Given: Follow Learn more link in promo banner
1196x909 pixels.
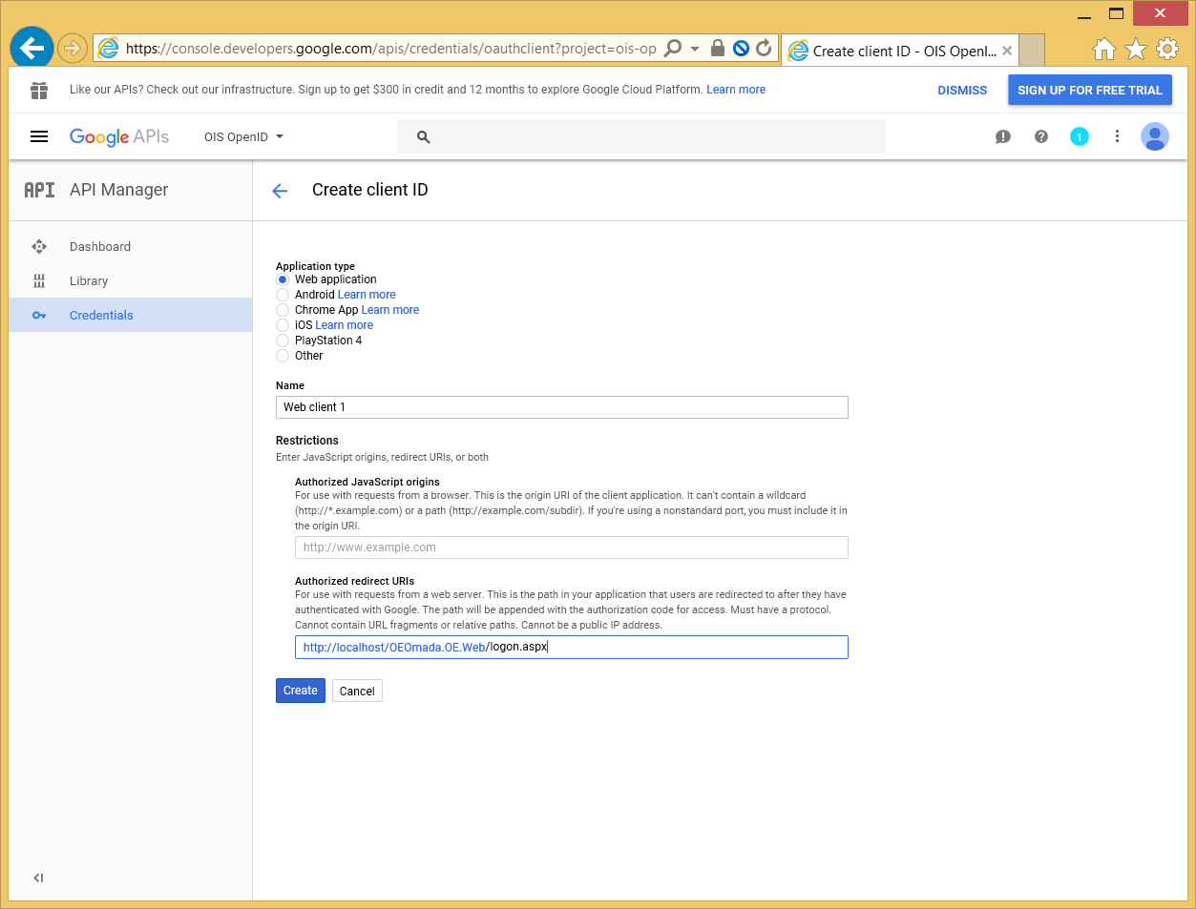Looking at the screenshot, I should click(736, 90).
